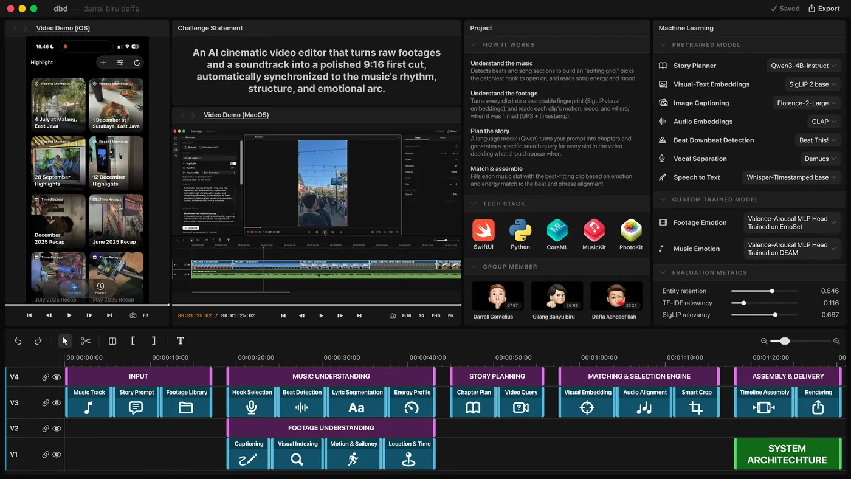The height and width of the screenshot is (479, 851).
Task: Play the MacOS demo video
Action: click(x=321, y=315)
